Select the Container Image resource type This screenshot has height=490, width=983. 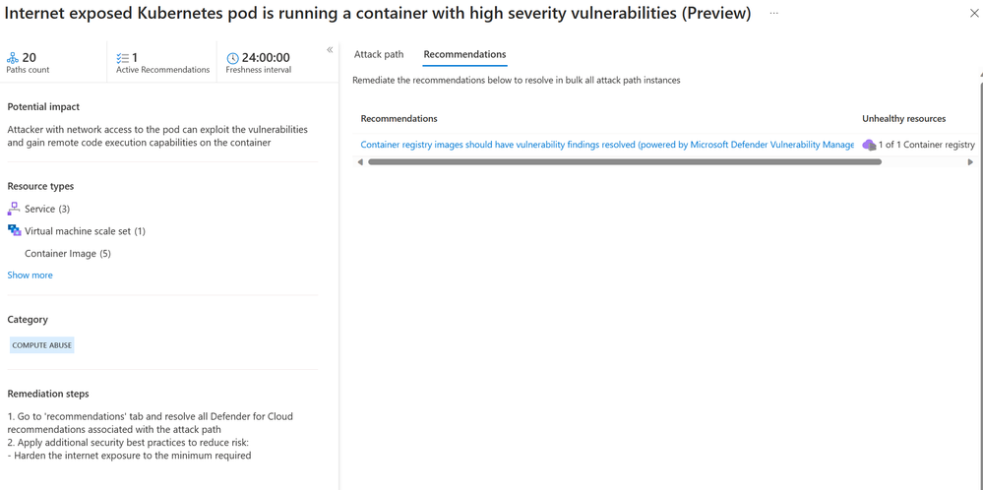point(67,254)
